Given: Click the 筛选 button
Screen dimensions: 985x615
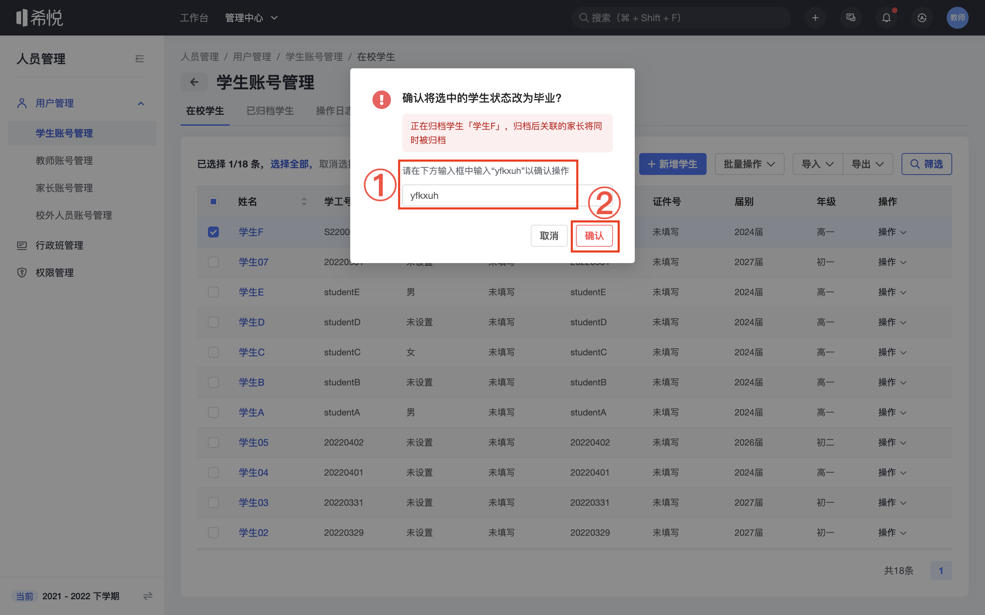Looking at the screenshot, I should click(927, 164).
